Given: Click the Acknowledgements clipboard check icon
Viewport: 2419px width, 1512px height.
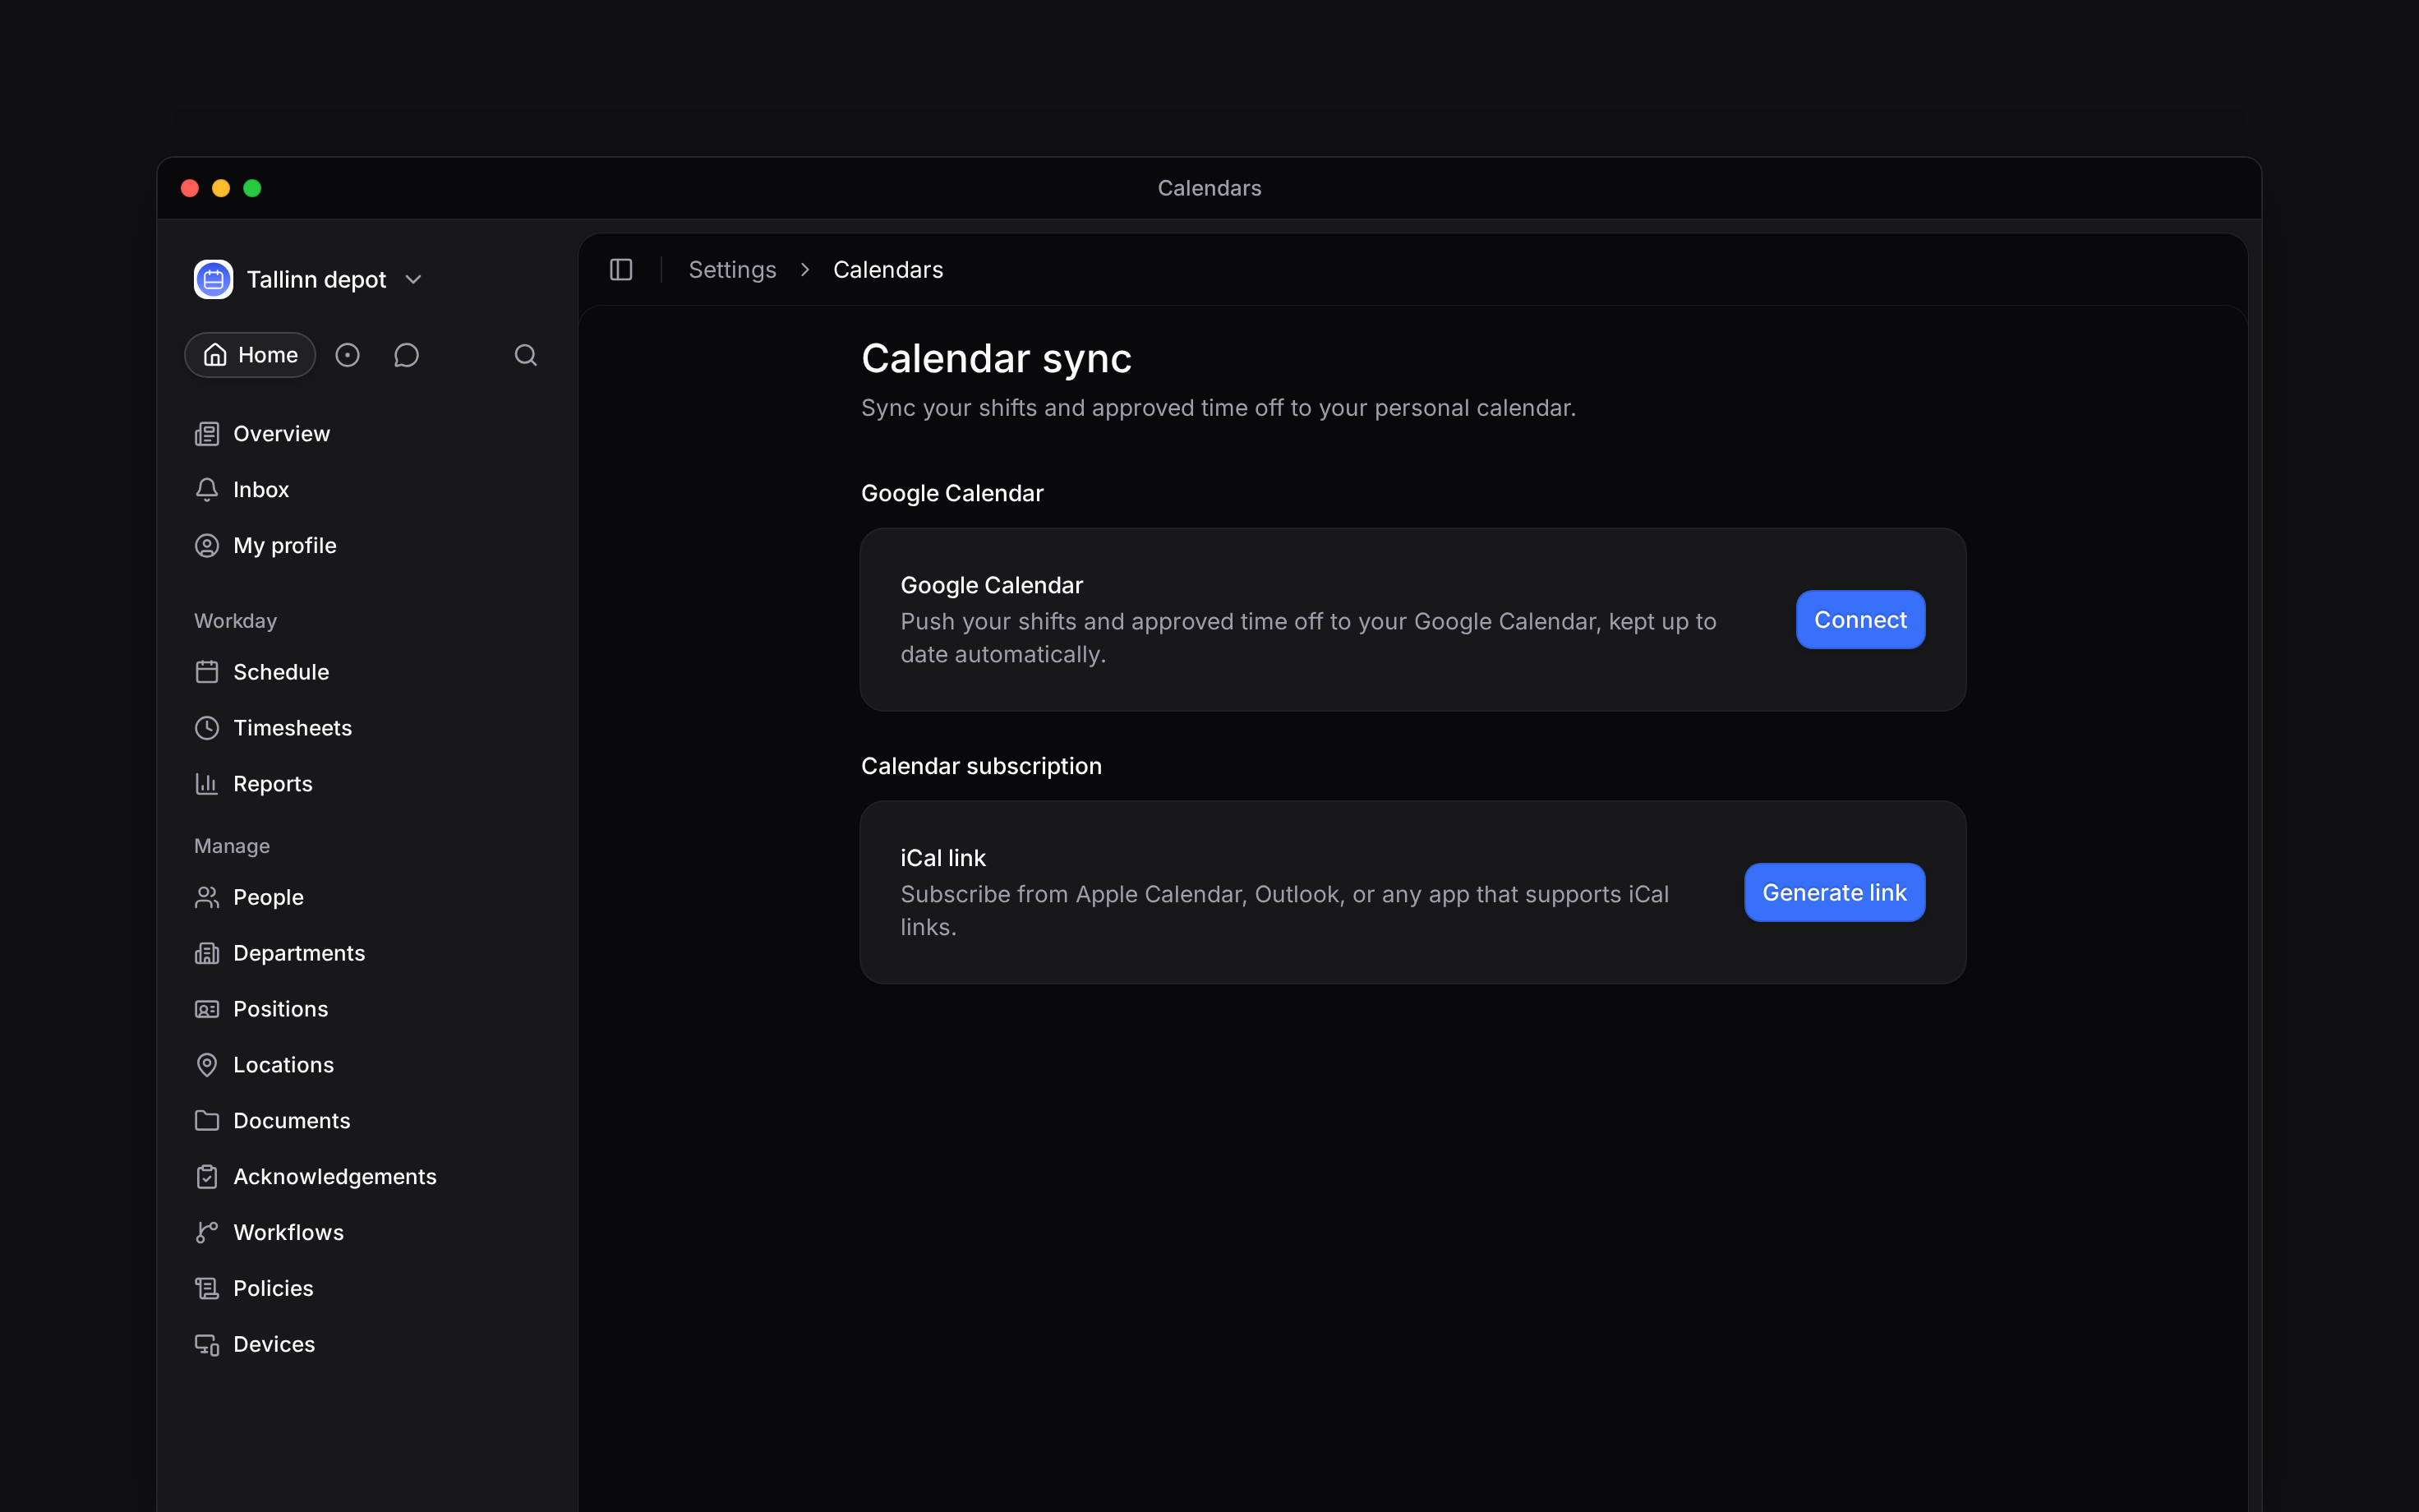Looking at the screenshot, I should tap(207, 1177).
